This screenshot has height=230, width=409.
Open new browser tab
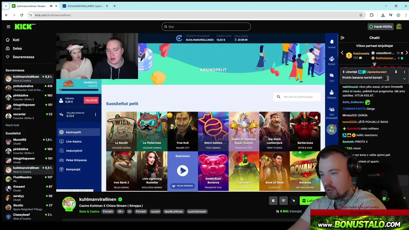tap(114, 6)
